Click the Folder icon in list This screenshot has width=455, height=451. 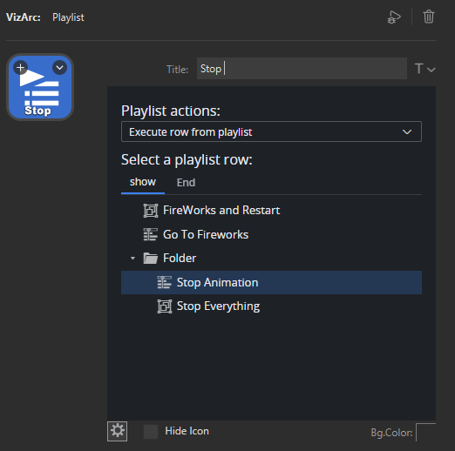[151, 259]
